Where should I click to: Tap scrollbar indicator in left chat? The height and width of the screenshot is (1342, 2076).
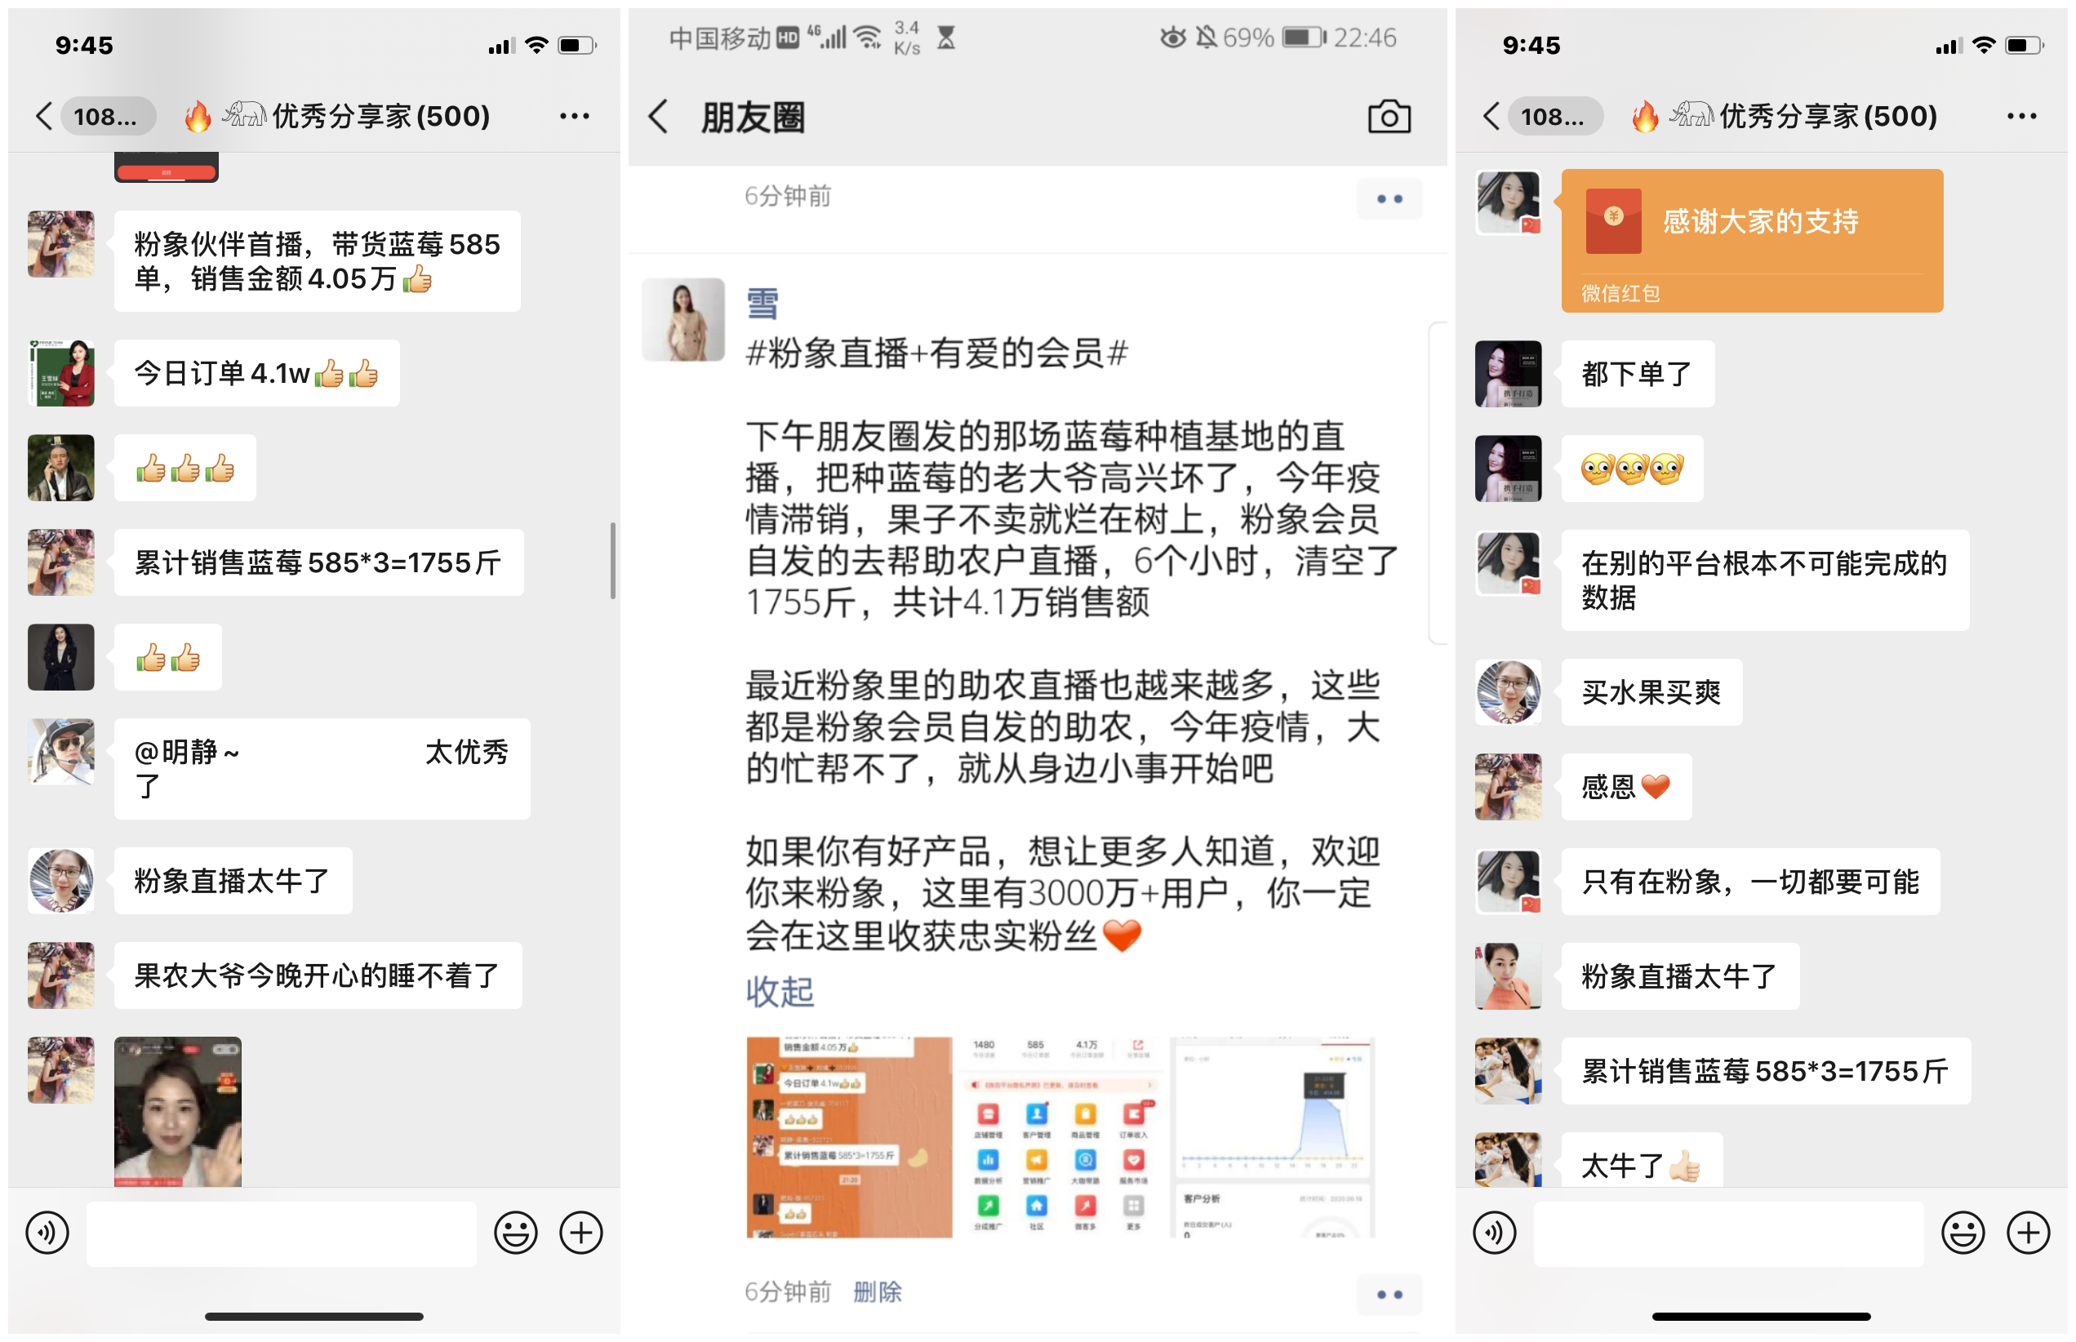pyautogui.click(x=613, y=560)
